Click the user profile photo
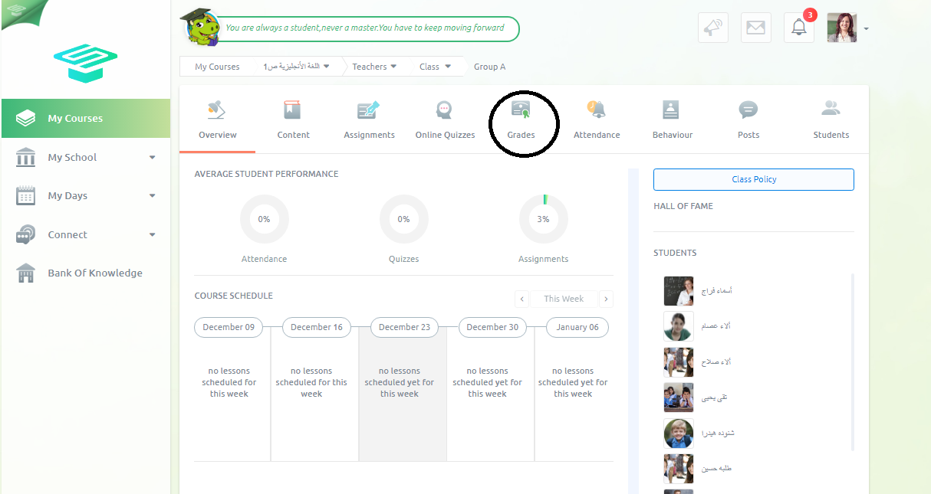Image resolution: width=931 pixels, height=494 pixels. pos(841,28)
